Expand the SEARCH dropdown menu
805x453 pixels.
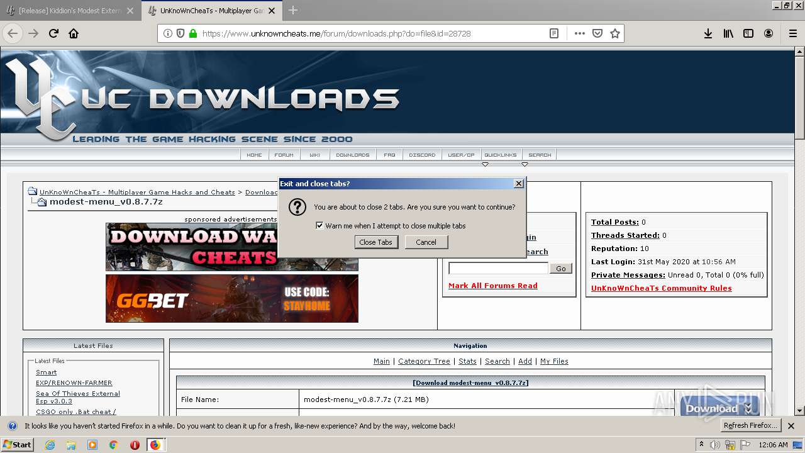click(x=540, y=155)
